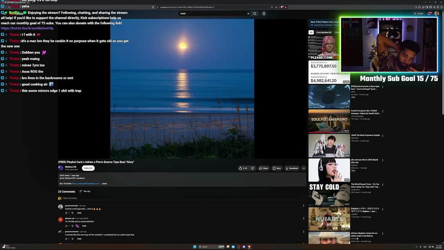Click the main video player

182,89
